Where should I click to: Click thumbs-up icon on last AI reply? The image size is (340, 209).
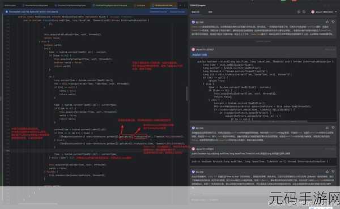click(327, 172)
